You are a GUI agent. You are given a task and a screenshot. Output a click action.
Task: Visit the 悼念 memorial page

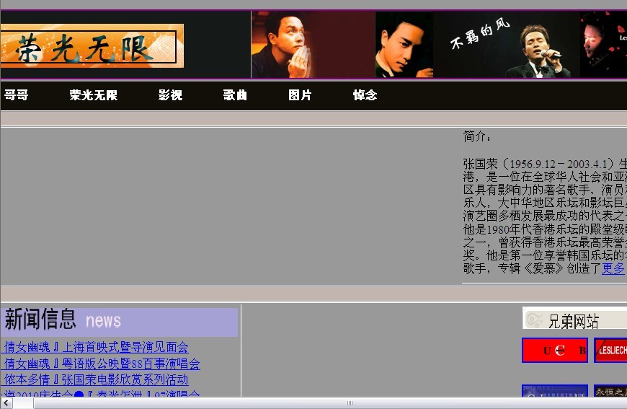(x=365, y=95)
